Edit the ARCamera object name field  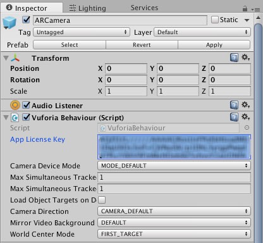[120, 20]
